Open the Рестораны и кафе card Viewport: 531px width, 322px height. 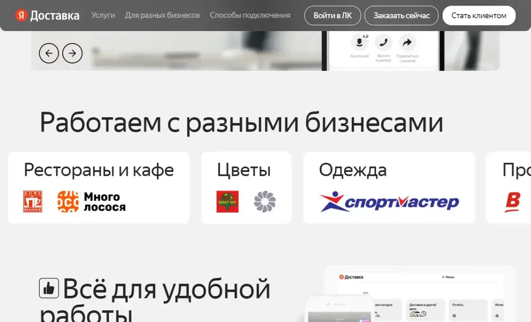(x=99, y=188)
